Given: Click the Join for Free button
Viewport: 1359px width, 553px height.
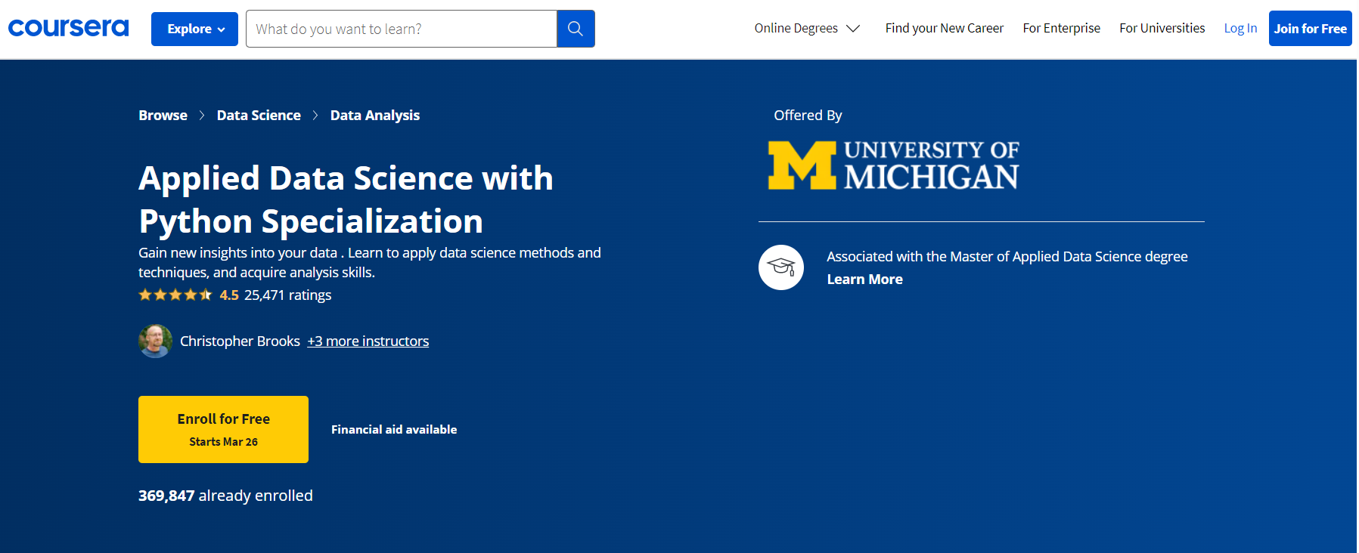Looking at the screenshot, I should 1310,29.
